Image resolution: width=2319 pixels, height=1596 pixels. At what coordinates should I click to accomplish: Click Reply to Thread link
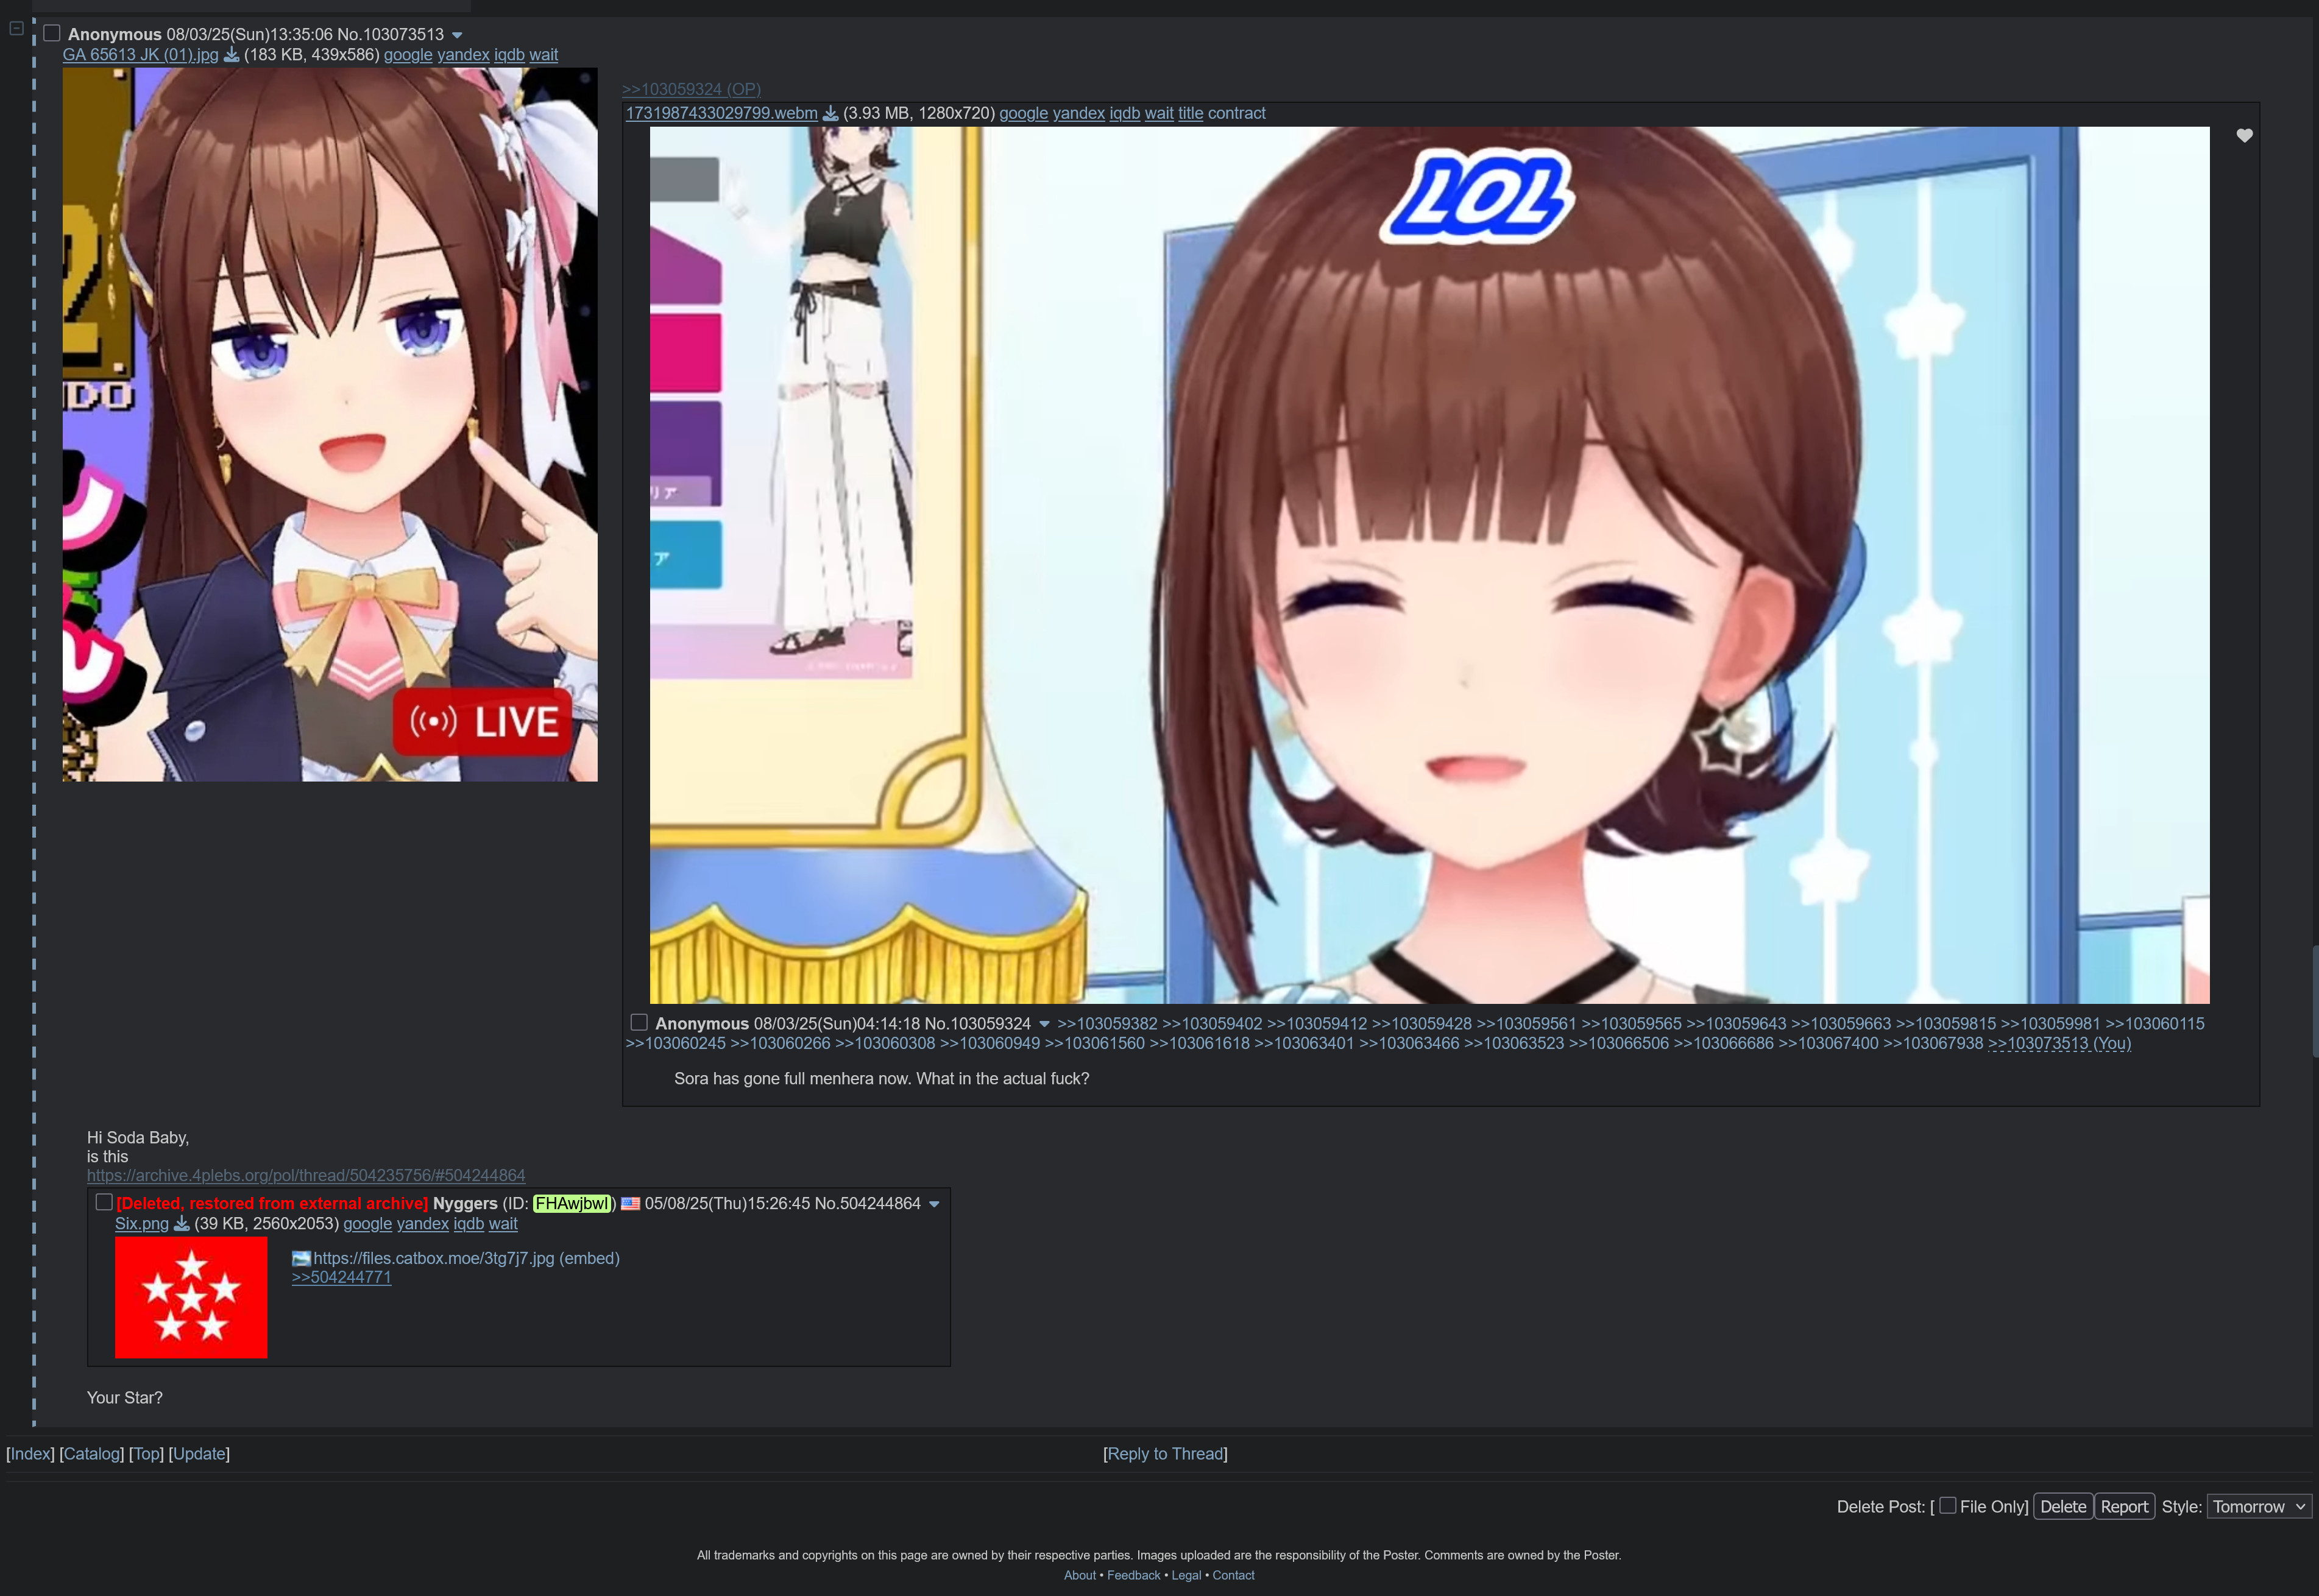[1165, 1454]
